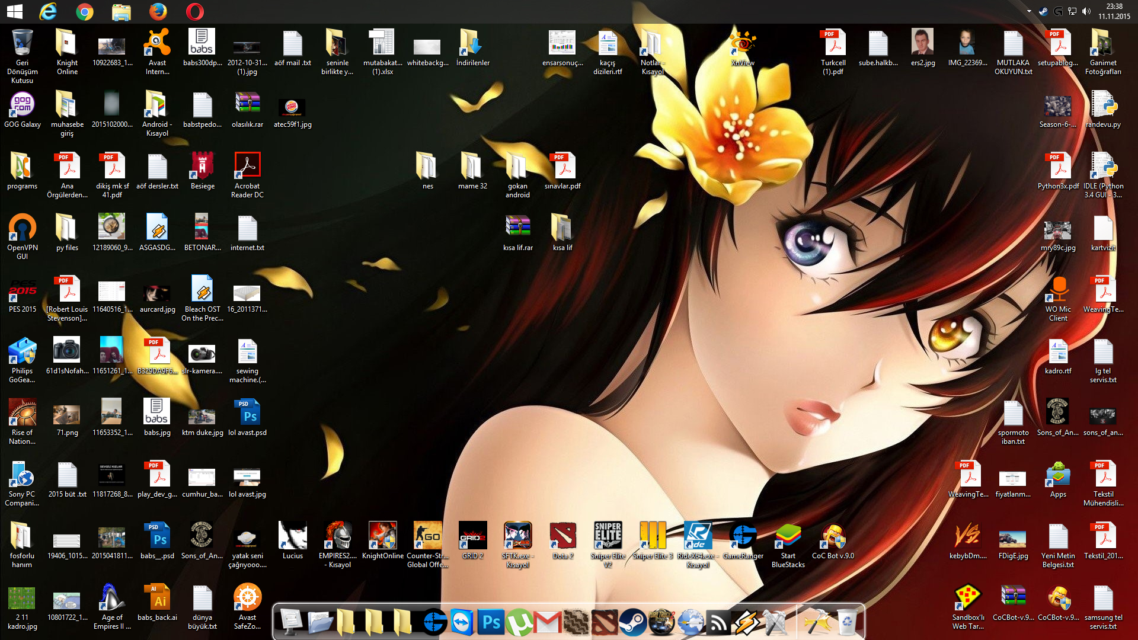Image resolution: width=1138 pixels, height=640 pixels.
Task: Open uTorrent from the bottom dock
Action: [x=520, y=623]
